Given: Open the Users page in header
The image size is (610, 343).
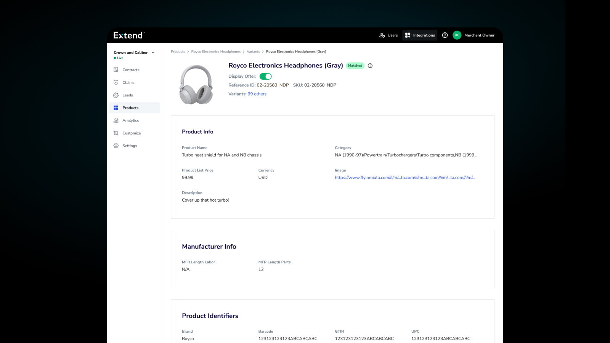Looking at the screenshot, I should (x=388, y=35).
